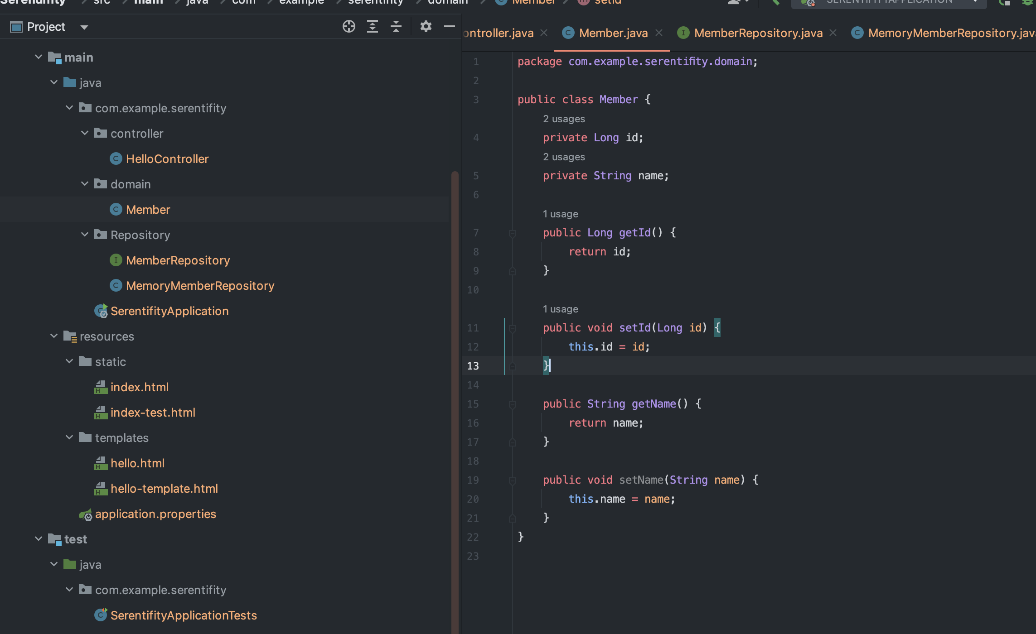Image resolution: width=1036 pixels, height=634 pixels.
Task: Collapse the java folder under main
Action: [x=54, y=82]
